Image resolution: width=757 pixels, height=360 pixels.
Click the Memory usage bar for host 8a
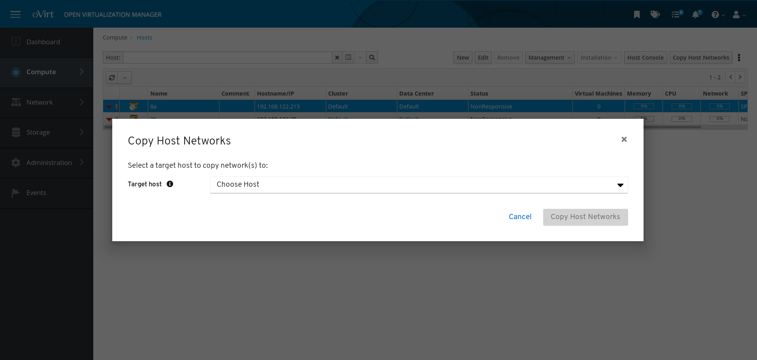643,106
